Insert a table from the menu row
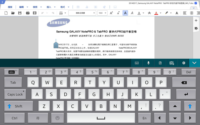This screenshot has width=200, height=125. (x=78, y=7)
